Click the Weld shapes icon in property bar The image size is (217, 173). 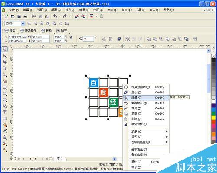(148, 39)
